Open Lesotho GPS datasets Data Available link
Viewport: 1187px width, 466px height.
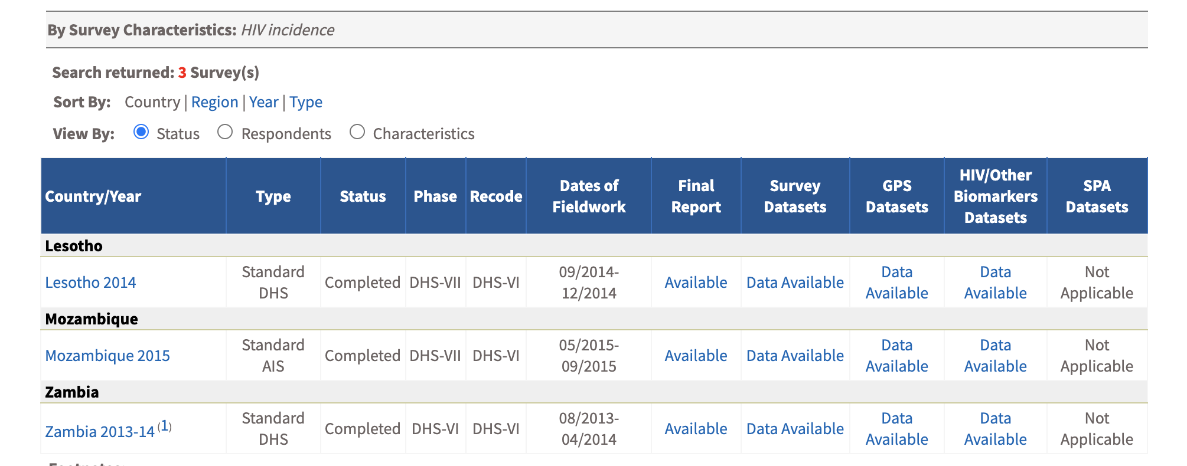(x=896, y=283)
